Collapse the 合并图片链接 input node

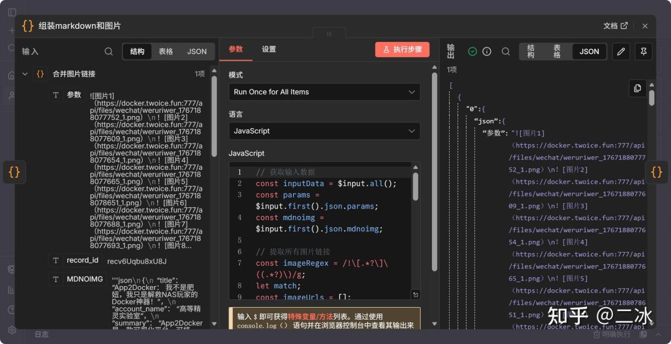(x=25, y=74)
